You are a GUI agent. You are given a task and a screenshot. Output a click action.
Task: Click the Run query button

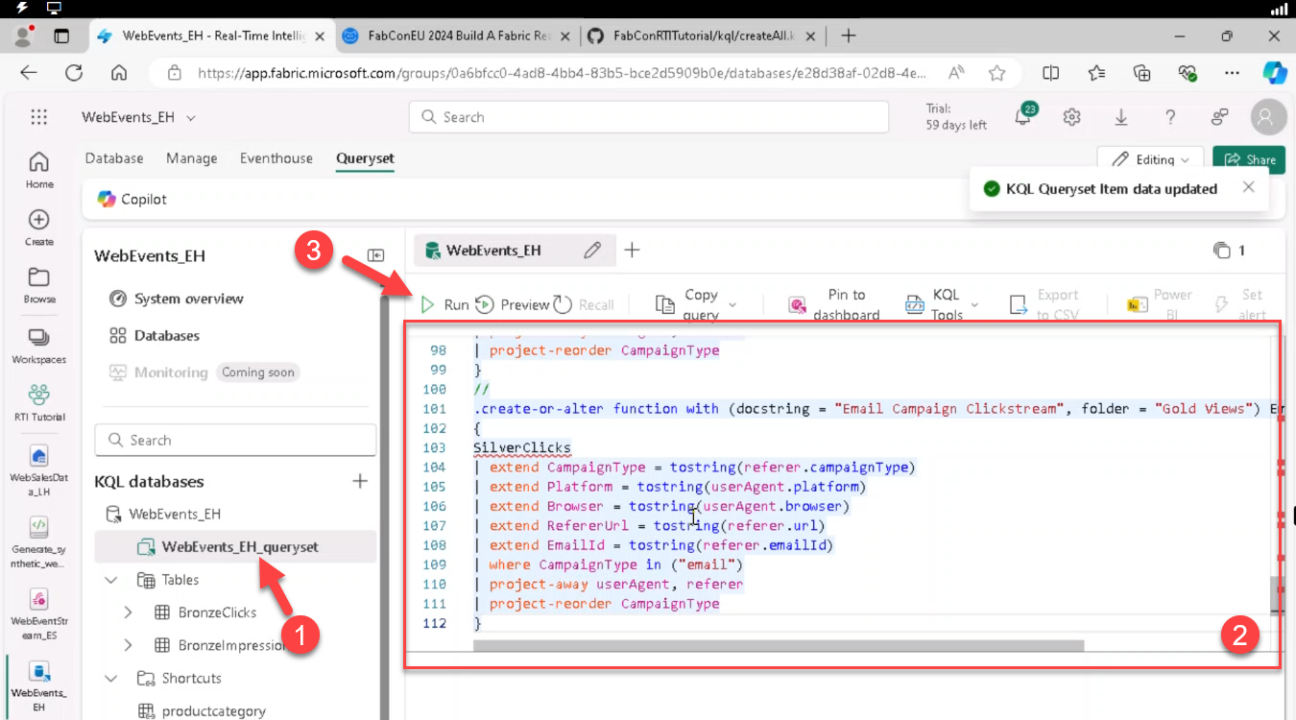(444, 304)
